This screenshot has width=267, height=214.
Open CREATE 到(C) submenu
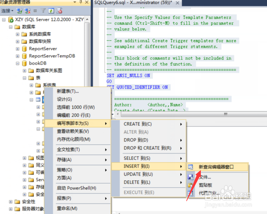[x=149, y=124]
